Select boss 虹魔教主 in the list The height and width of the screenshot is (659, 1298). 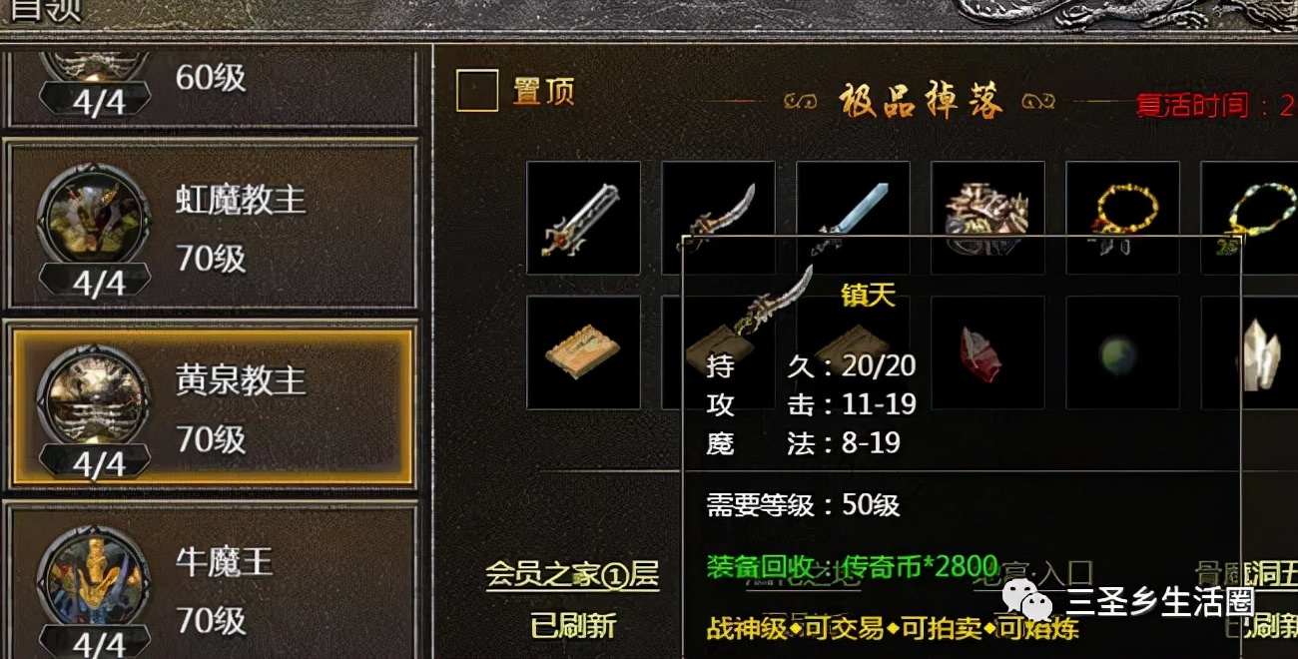pyautogui.click(x=212, y=226)
